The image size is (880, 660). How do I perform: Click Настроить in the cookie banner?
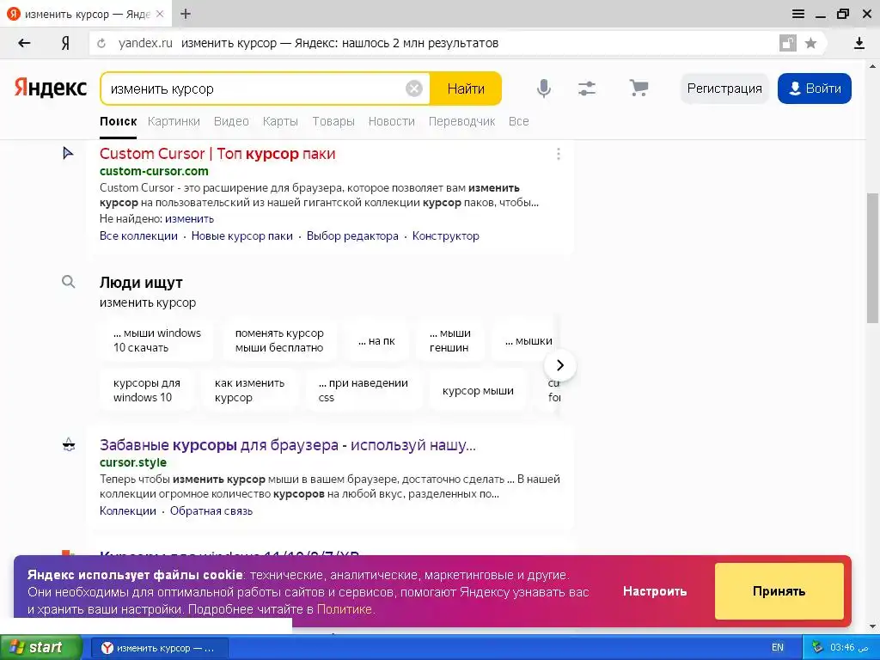[x=655, y=591]
